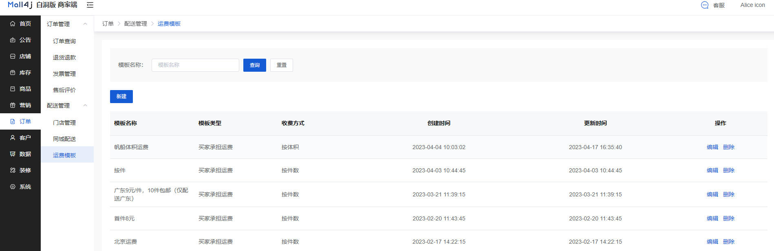Click the 订单 order document icon

[13, 121]
